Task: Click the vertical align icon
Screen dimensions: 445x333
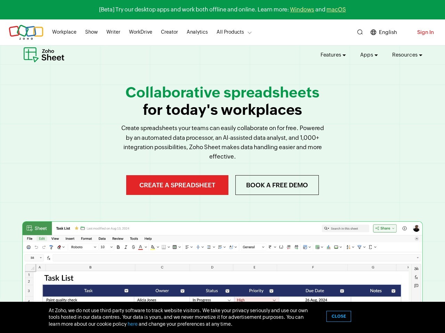Action: (198, 247)
